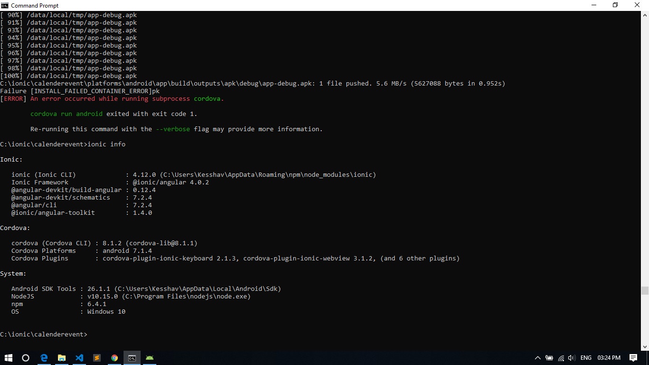Open the Command Prompt title bar system menu icon
Screen dimensions: 649x365
click(5, 5)
